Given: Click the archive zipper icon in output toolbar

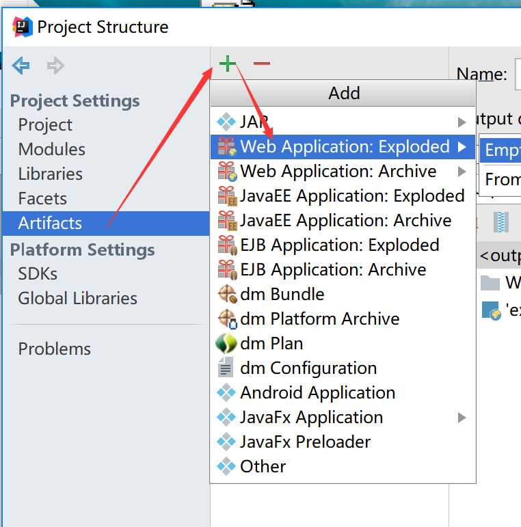Looking at the screenshot, I should pyautogui.click(x=501, y=222).
